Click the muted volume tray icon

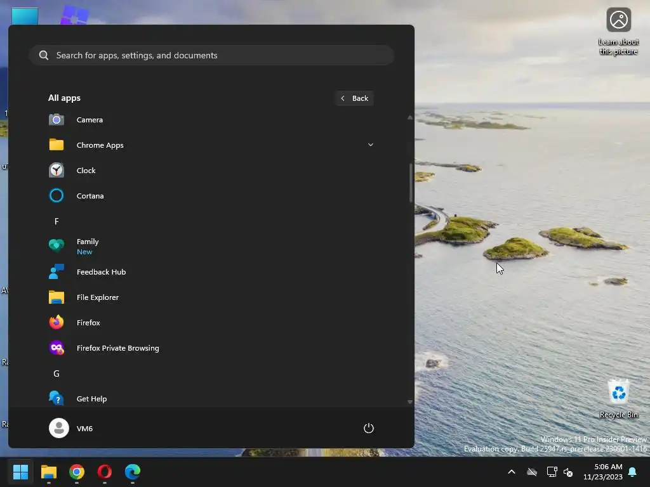[x=568, y=472]
